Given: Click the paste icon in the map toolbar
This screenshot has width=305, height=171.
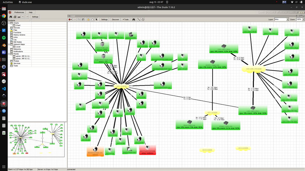Looking at the screenshot, I should click(x=83, y=19).
